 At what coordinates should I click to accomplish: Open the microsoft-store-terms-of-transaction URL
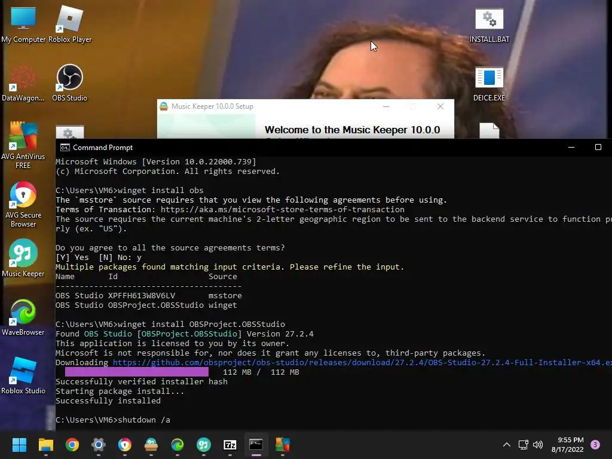click(x=283, y=210)
